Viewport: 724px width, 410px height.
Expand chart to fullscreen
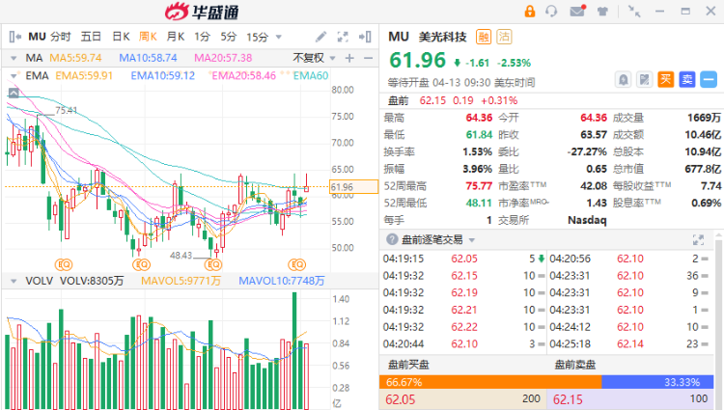[343, 37]
